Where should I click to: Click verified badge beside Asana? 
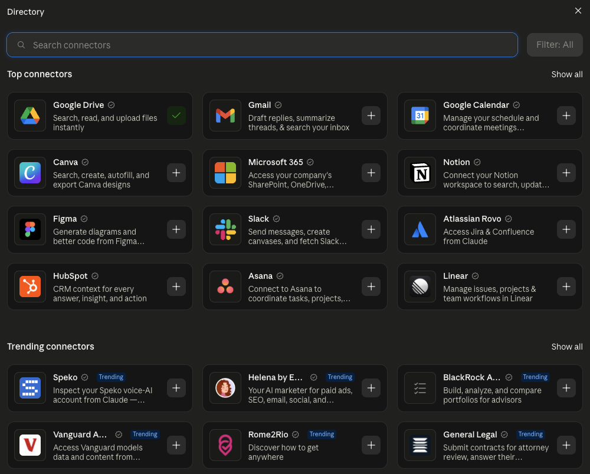[x=280, y=276]
